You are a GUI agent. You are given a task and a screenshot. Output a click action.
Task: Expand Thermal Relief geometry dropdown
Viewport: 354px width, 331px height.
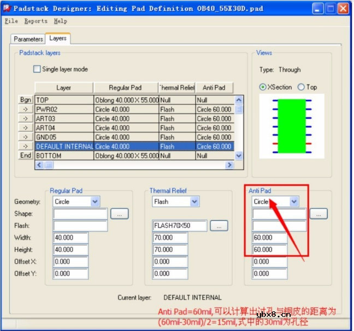194,202
